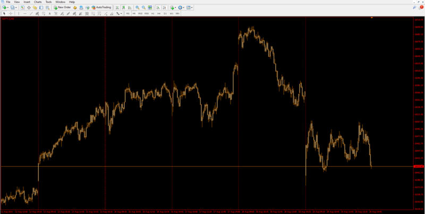Switch chart to Bar Chart type
Viewport: 425px width, 214px height.
click(117, 7)
